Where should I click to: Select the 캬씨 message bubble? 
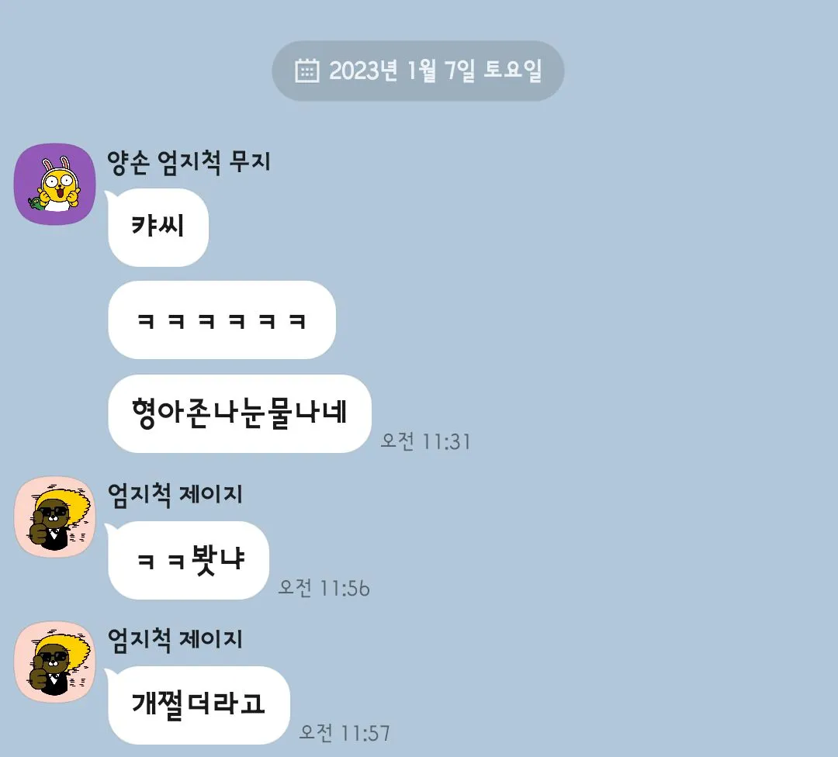coord(158,227)
